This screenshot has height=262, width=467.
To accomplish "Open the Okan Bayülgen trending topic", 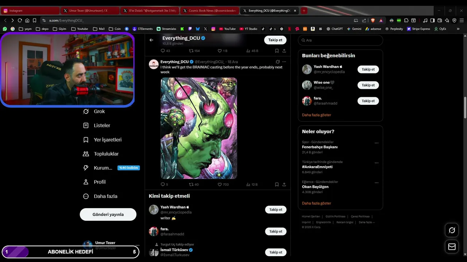I will click(x=315, y=187).
